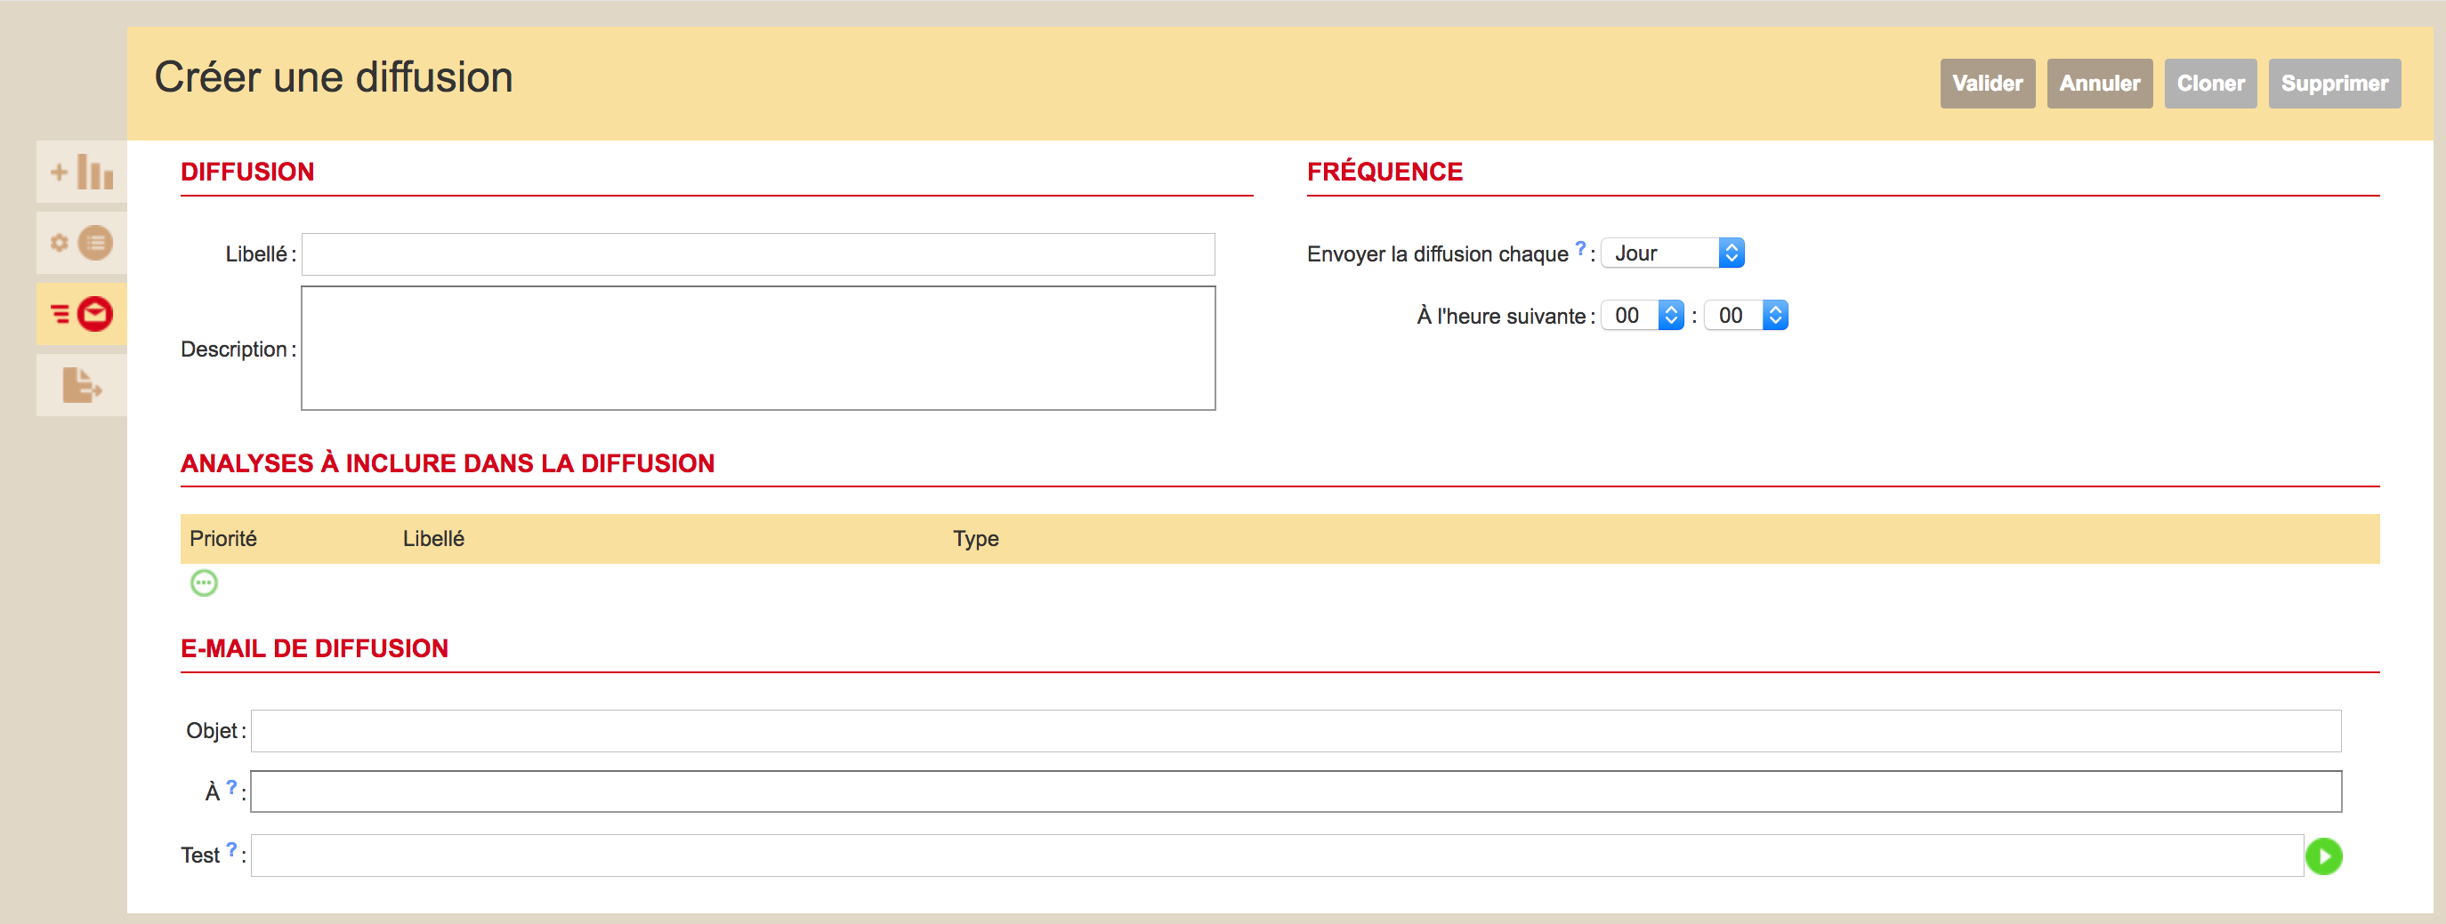
Task: Show help for sending frequency question mark
Action: [x=1580, y=248]
